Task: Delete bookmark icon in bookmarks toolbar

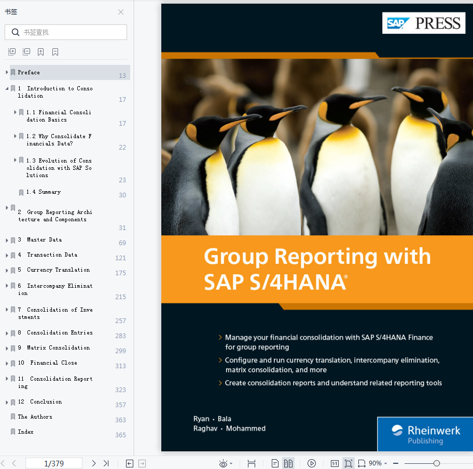Action: pos(55,52)
